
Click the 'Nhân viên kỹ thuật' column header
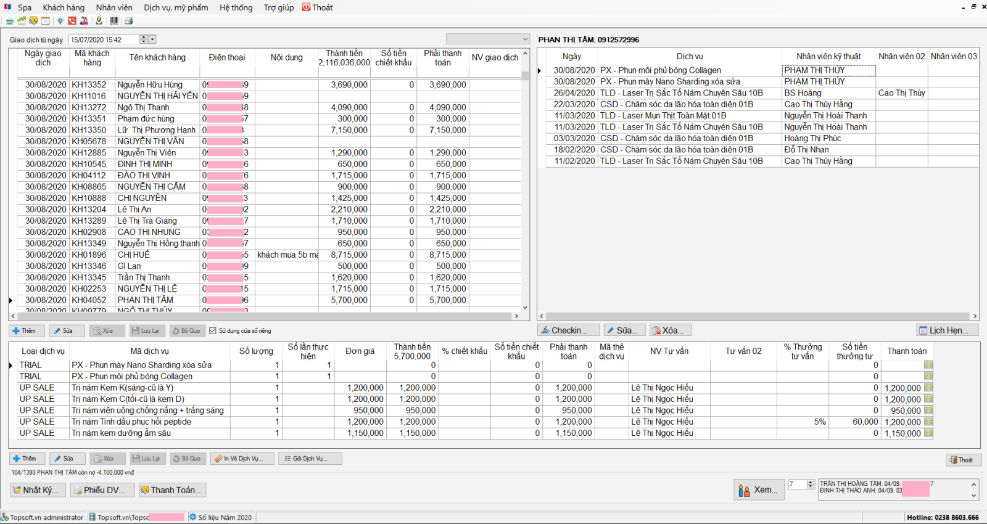(828, 56)
